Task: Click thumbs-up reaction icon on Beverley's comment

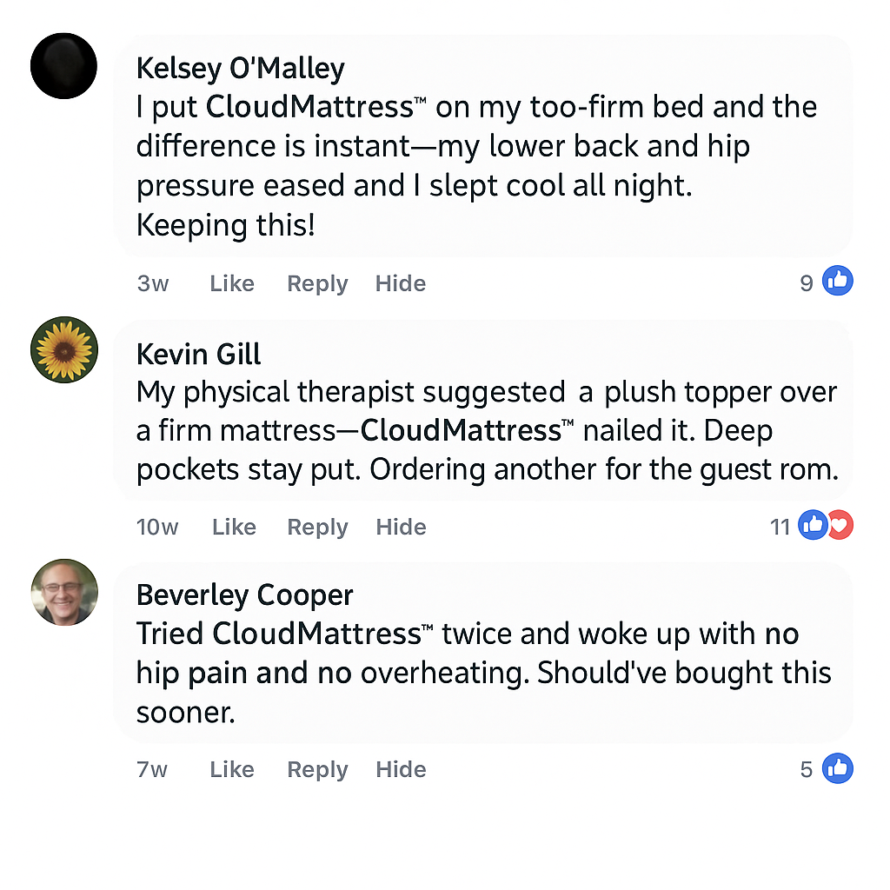Action: (x=838, y=768)
